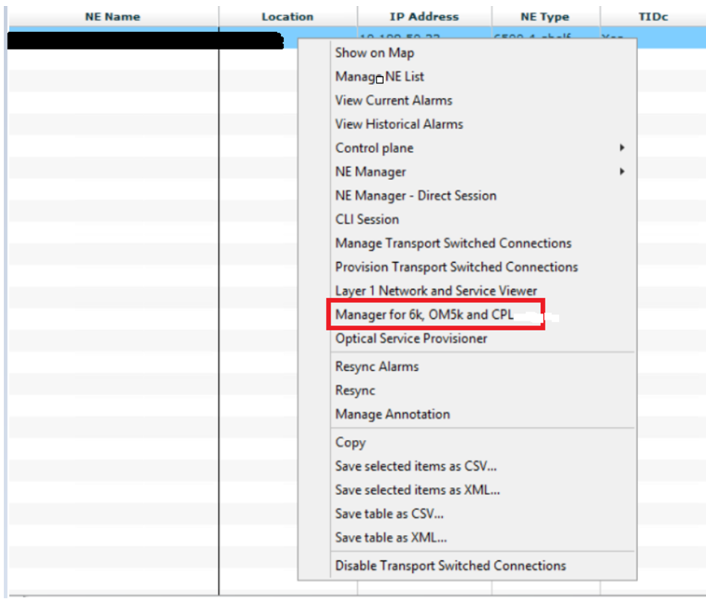Screen dimensions: 709x602
Task: Open "Manage Transport Switched Connections"
Action: 452,243
